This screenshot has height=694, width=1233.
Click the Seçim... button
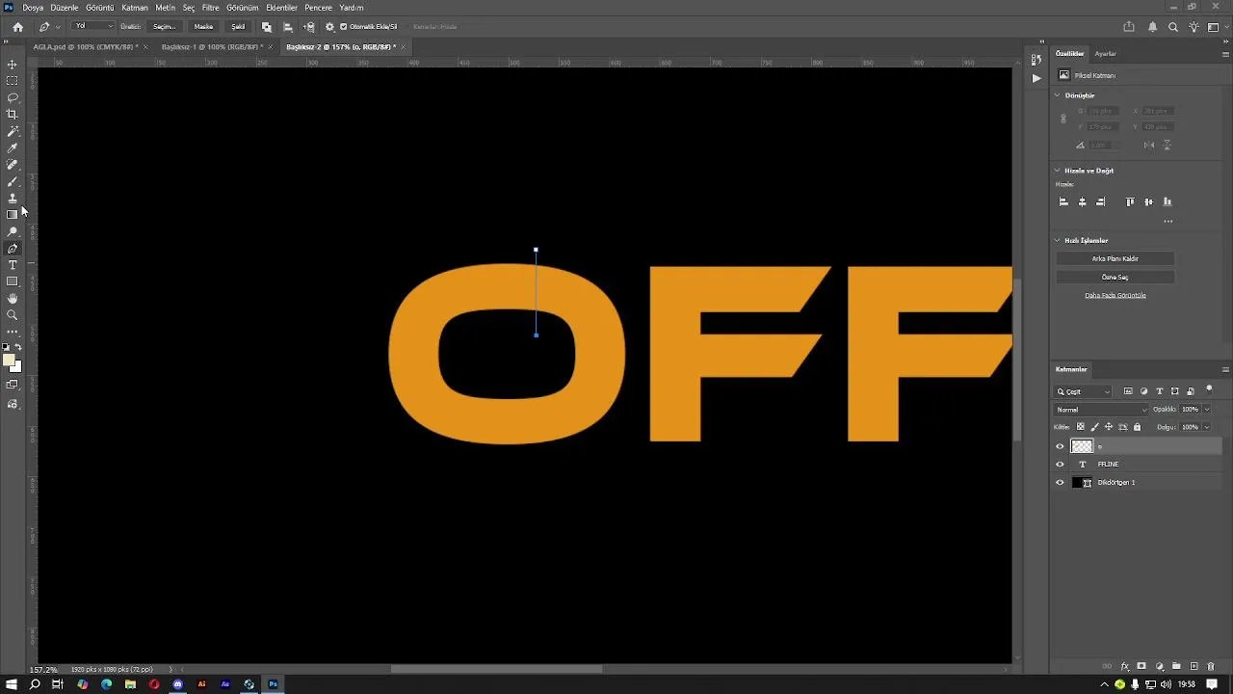pos(164,27)
